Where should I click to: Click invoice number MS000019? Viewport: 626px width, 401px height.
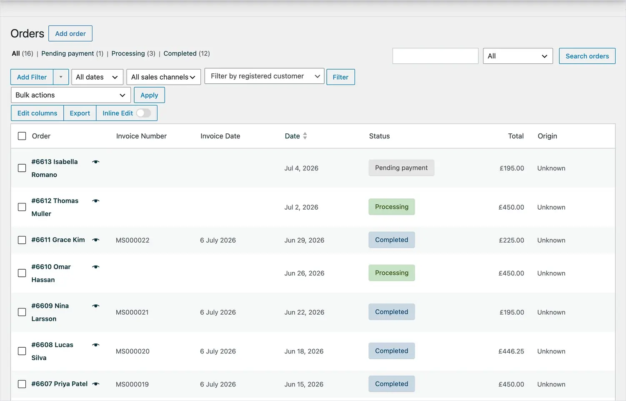pyautogui.click(x=132, y=384)
